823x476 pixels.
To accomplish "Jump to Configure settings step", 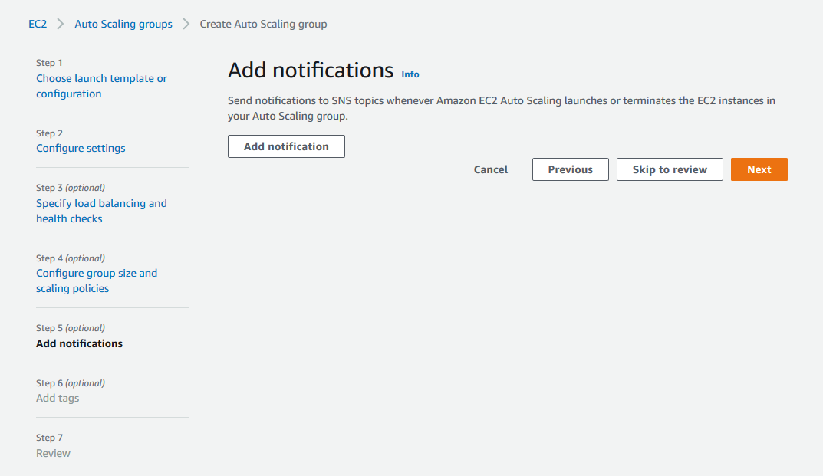I will click(81, 148).
